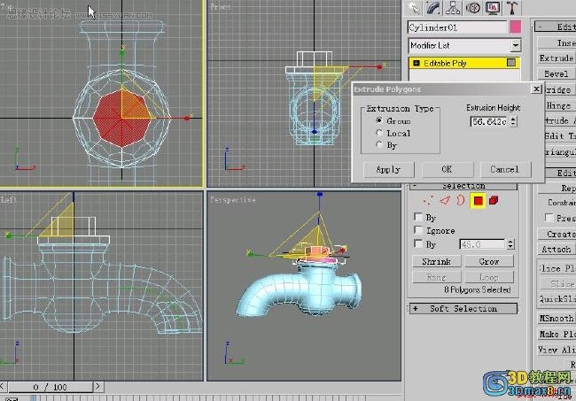Enable By checkbox beside the 45.0 field
This screenshot has width=576, height=401.
point(417,243)
